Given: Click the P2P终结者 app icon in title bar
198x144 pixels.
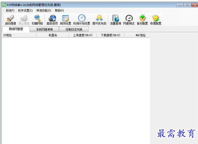Looking at the screenshot, I should (x=4, y=5).
